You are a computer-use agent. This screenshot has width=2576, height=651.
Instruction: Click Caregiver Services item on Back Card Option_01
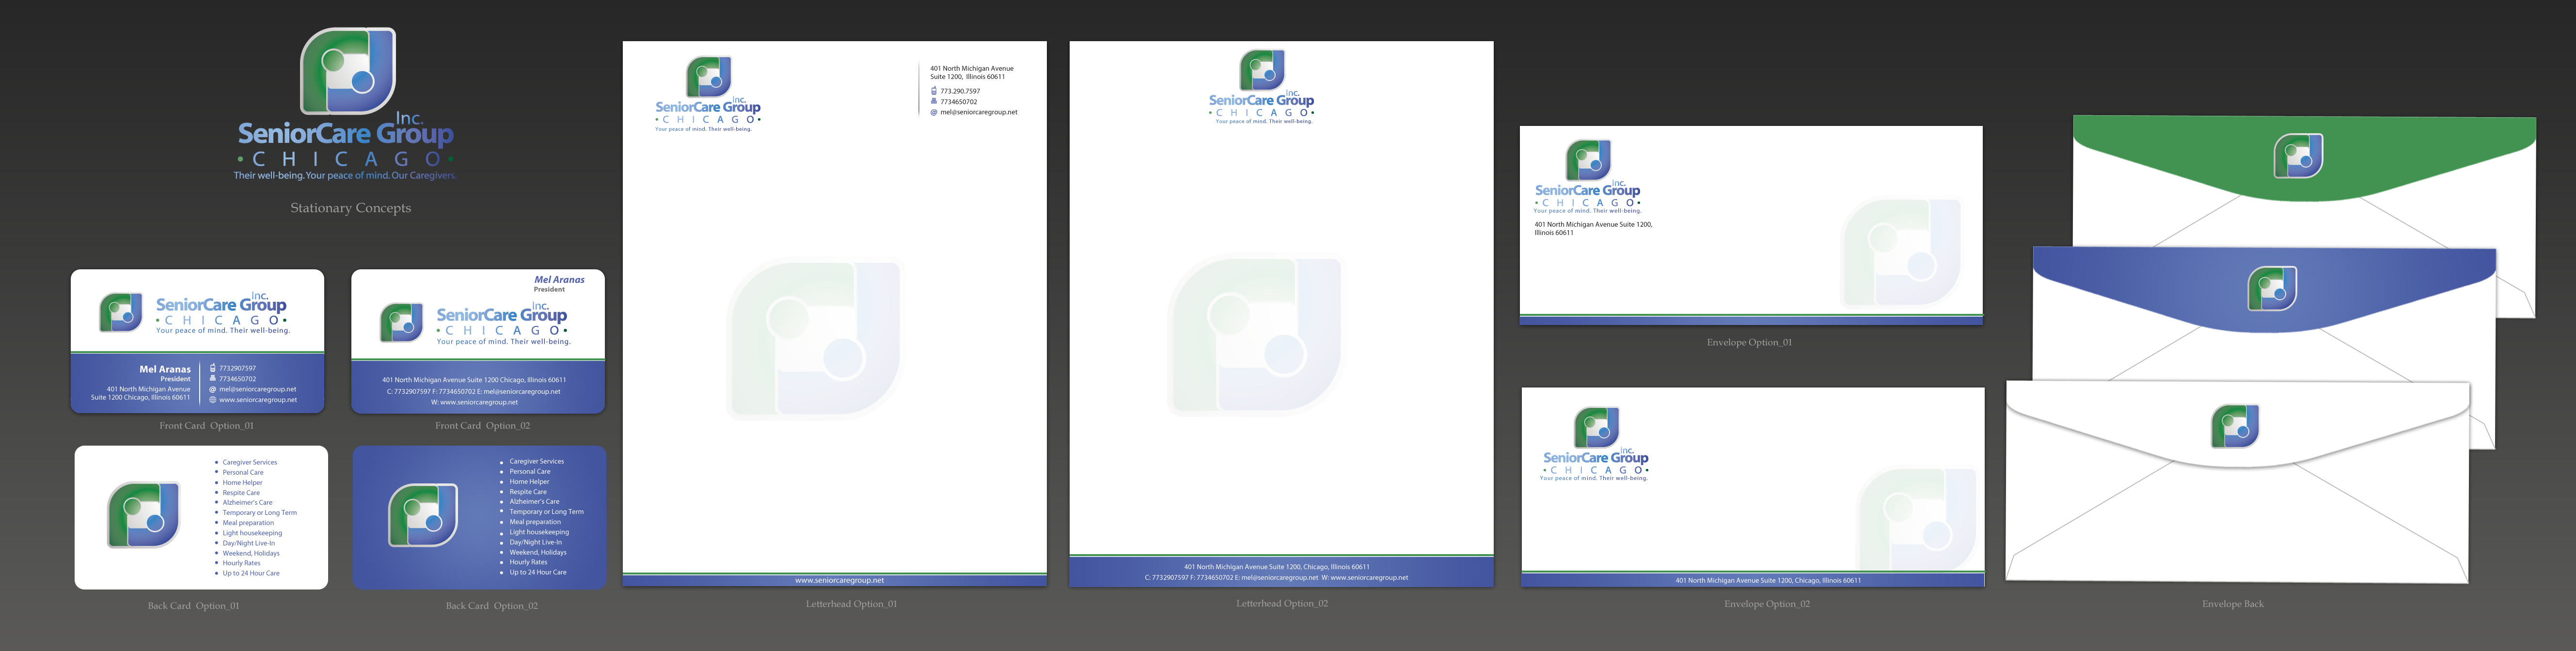pyautogui.click(x=249, y=463)
